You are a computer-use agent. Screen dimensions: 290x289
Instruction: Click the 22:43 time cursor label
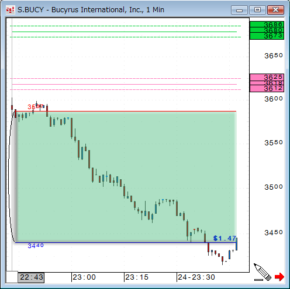(x=31, y=277)
